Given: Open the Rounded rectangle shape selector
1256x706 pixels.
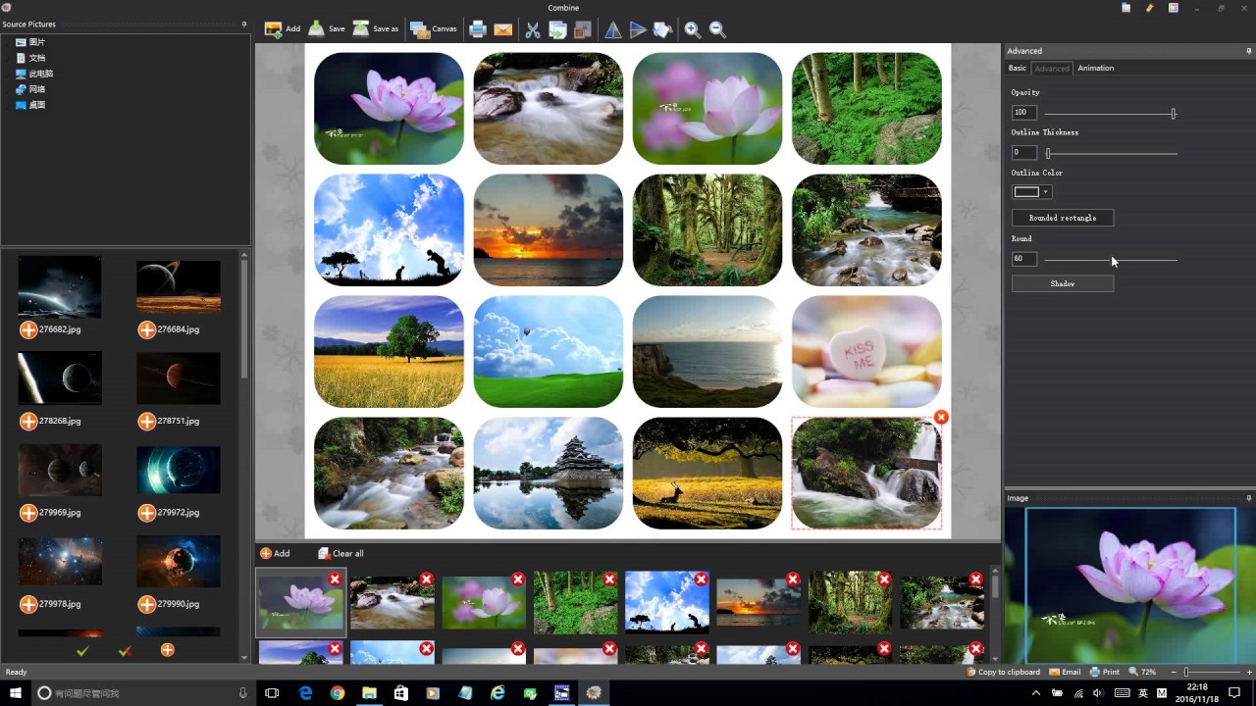Looking at the screenshot, I should click(x=1063, y=218).
